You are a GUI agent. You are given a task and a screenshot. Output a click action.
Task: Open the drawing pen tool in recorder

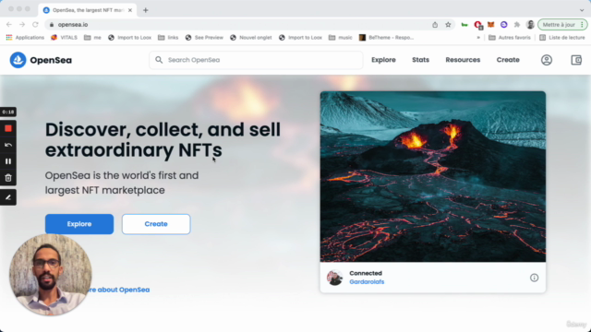tap(8, 197)
